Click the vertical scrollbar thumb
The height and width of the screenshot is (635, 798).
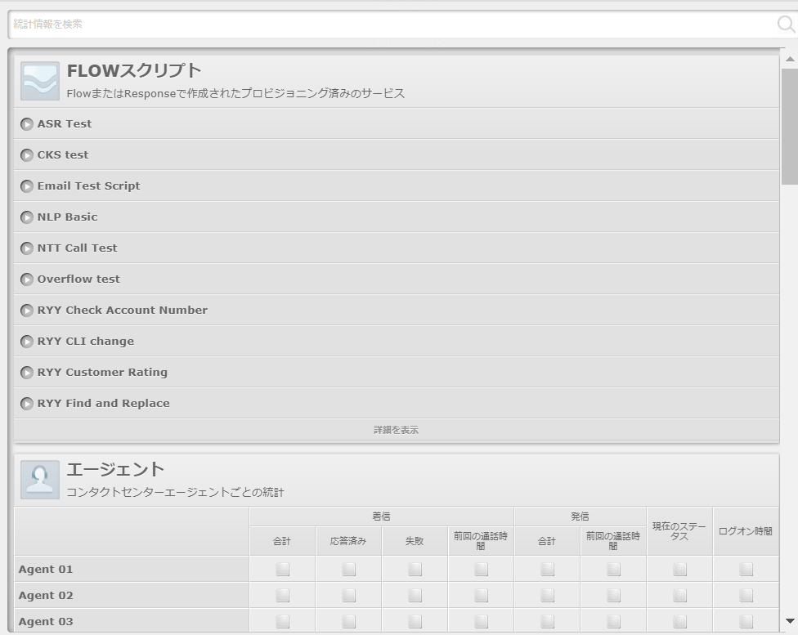click(x=790, y=126)
